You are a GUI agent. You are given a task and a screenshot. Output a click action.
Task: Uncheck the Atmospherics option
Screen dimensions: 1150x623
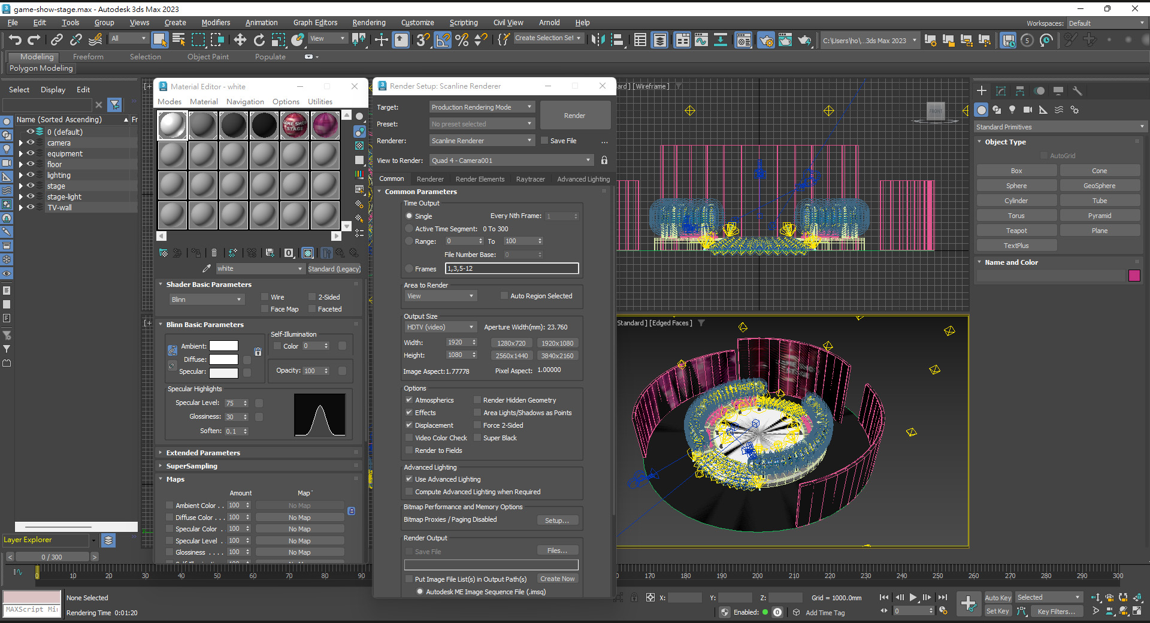[409, 400]
